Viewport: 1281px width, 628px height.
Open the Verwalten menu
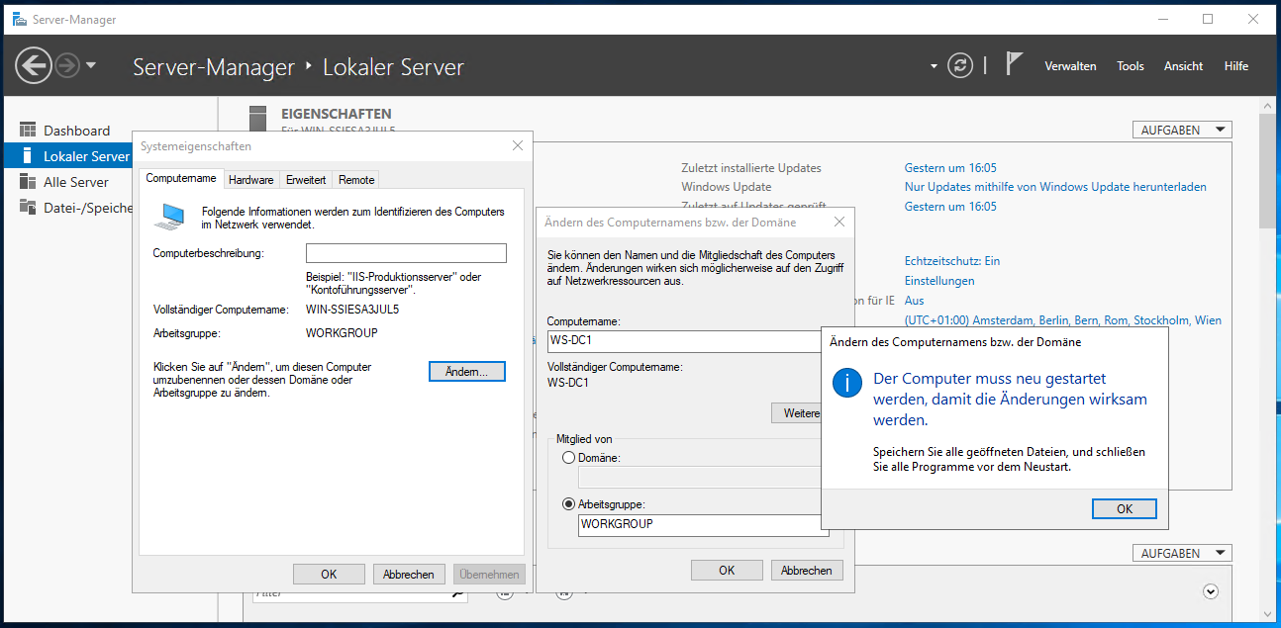(1070, 66)
